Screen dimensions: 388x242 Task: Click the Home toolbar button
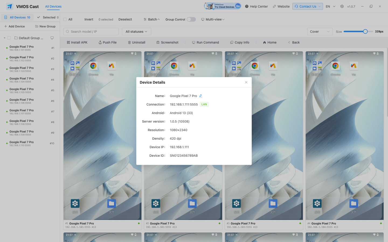point(270,42)
